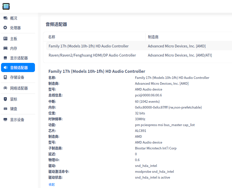
Task: Click the 概况 overview icon
Action: [6, 18]
